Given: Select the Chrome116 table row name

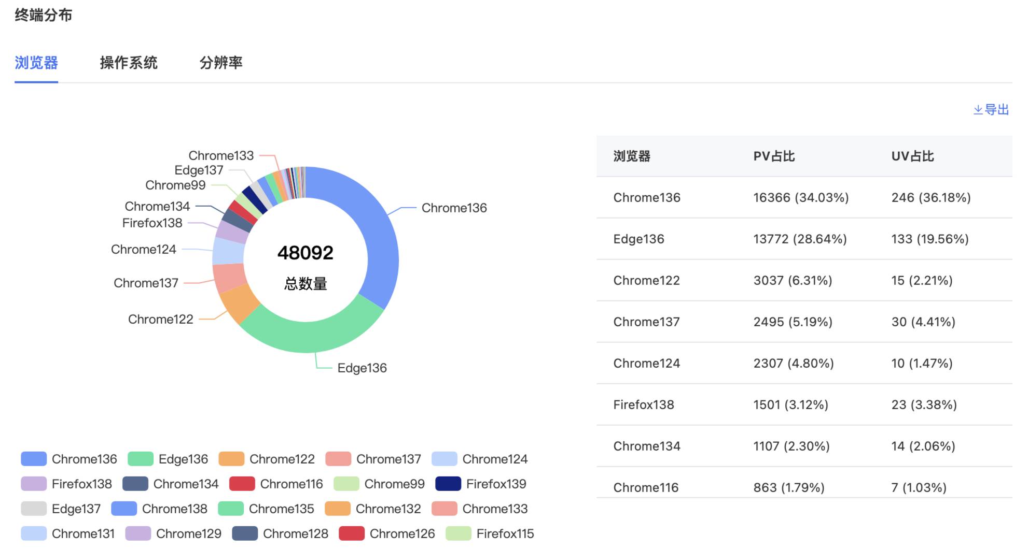Looking at the screenshot, I should click(646, 487).
